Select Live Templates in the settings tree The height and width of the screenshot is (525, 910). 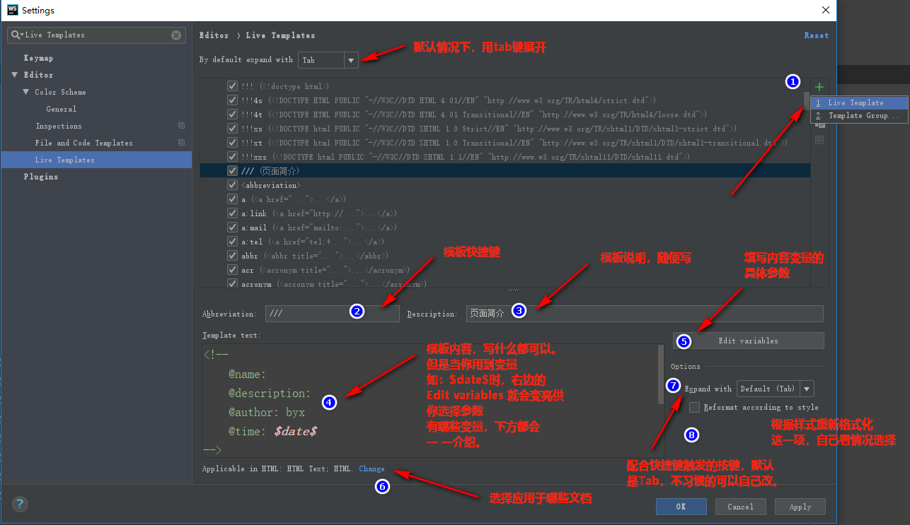coord(96,160)
